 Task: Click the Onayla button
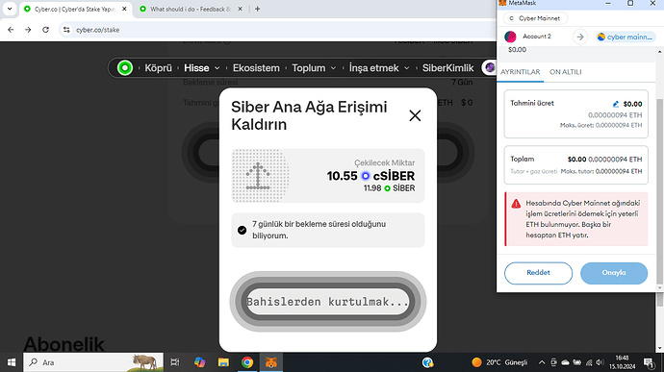[614, 273]
